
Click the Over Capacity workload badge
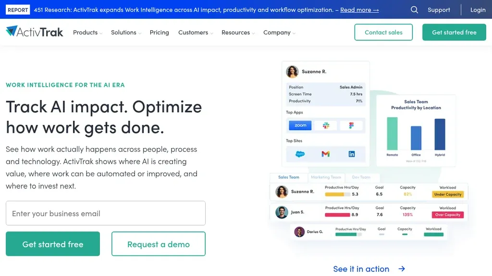[x=448, y=215]
